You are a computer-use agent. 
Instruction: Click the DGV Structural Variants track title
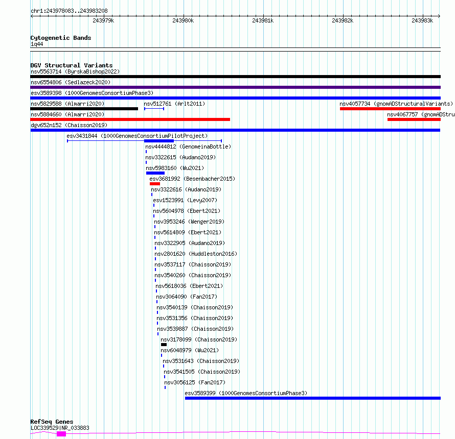click(x=72, y=65)
